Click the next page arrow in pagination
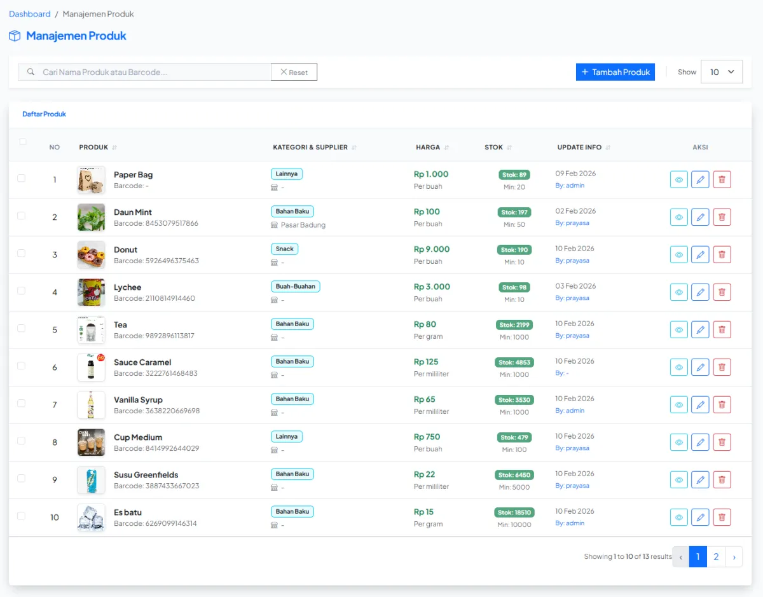This screenshot has width=763, height=597. 734,557
